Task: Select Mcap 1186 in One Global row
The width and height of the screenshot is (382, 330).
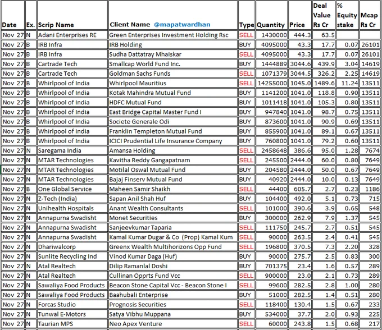Action: coord(370,189)
